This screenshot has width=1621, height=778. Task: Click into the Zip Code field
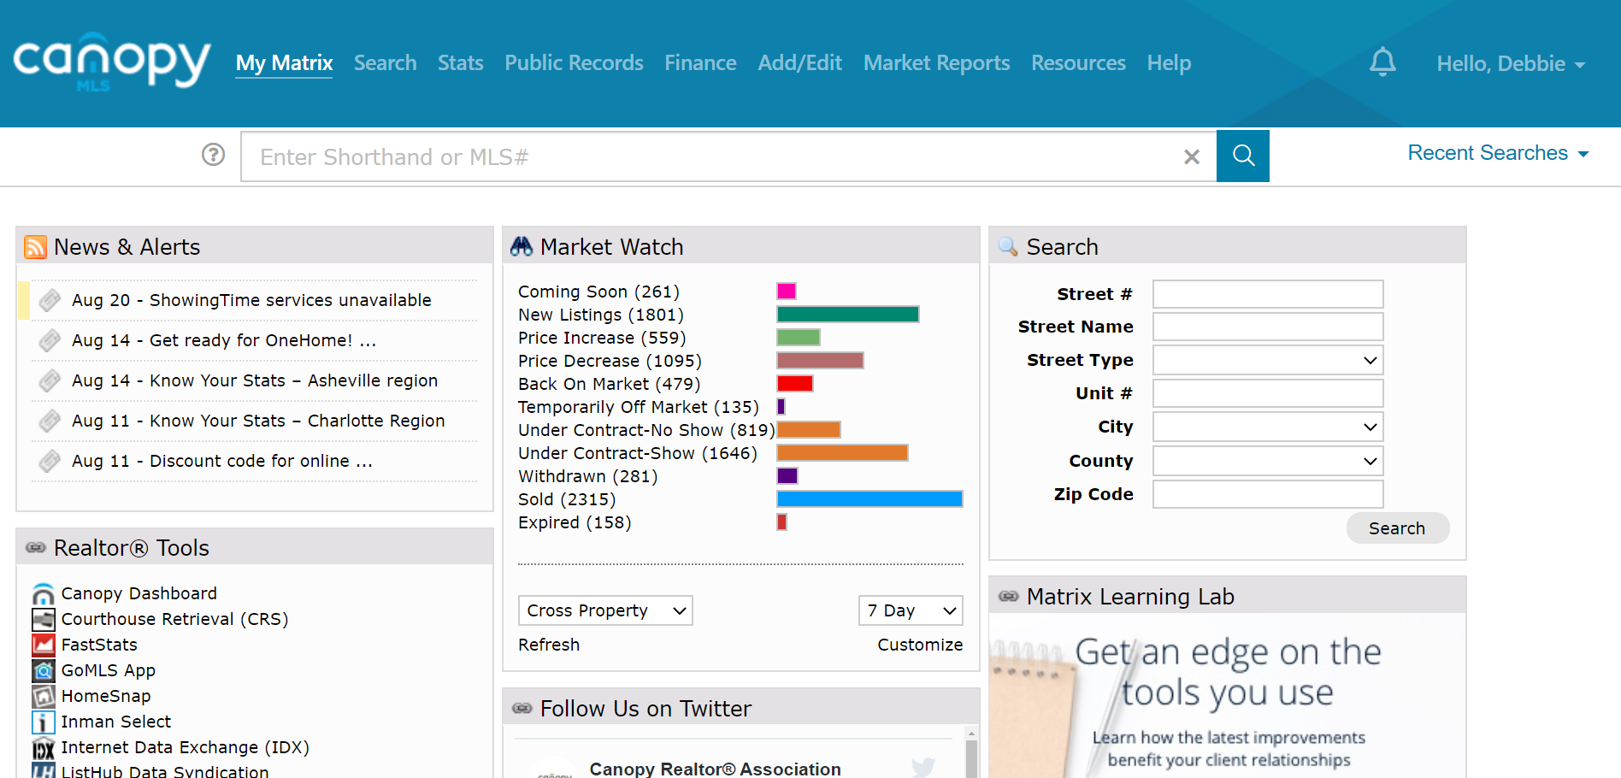[1267, 494]
